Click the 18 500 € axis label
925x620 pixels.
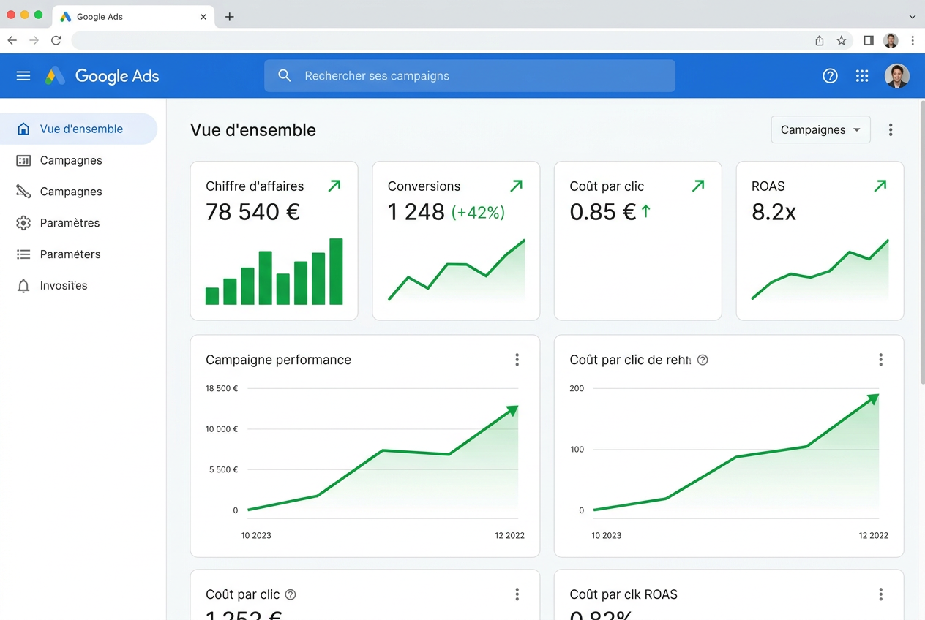[222, 388]
